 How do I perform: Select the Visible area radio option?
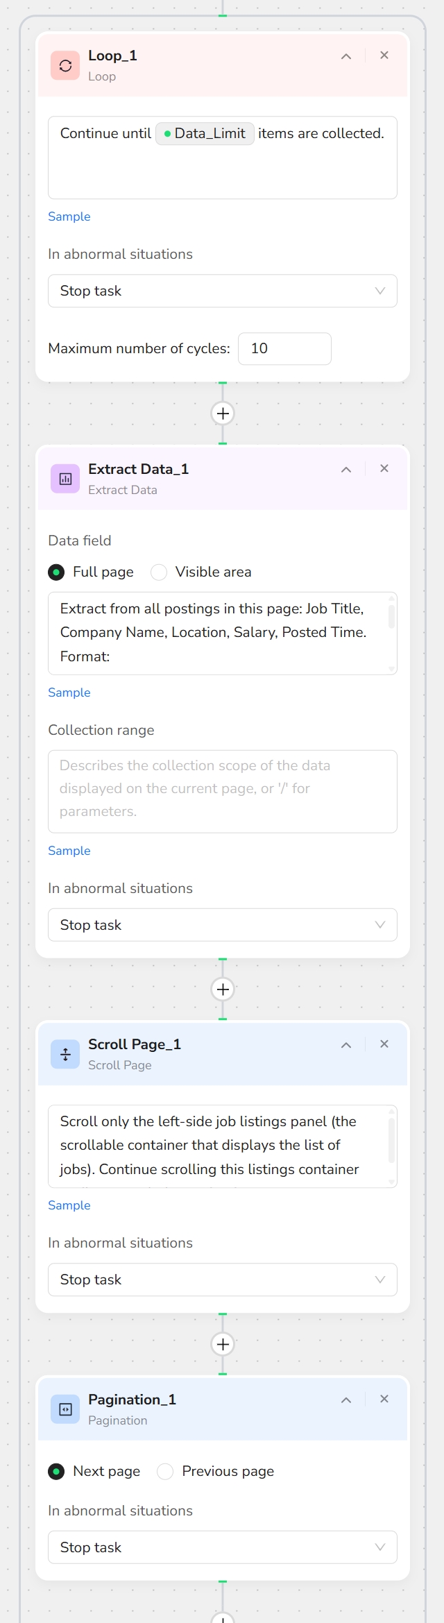(x=160, y=572)
